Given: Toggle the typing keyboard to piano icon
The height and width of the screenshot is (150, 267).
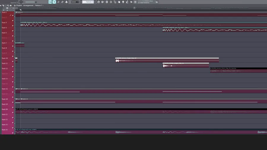Looking at the screenshot, I should click(x=50, y=2).
